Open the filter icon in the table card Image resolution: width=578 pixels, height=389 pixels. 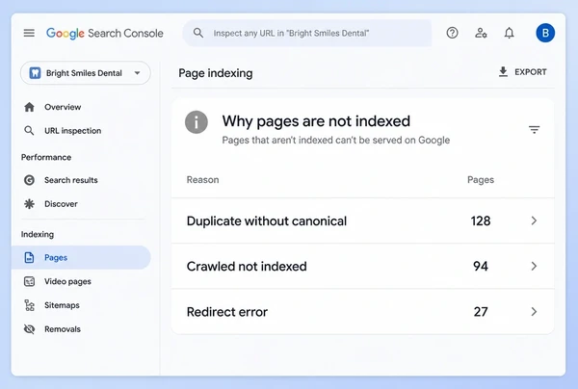coord(534,129)
